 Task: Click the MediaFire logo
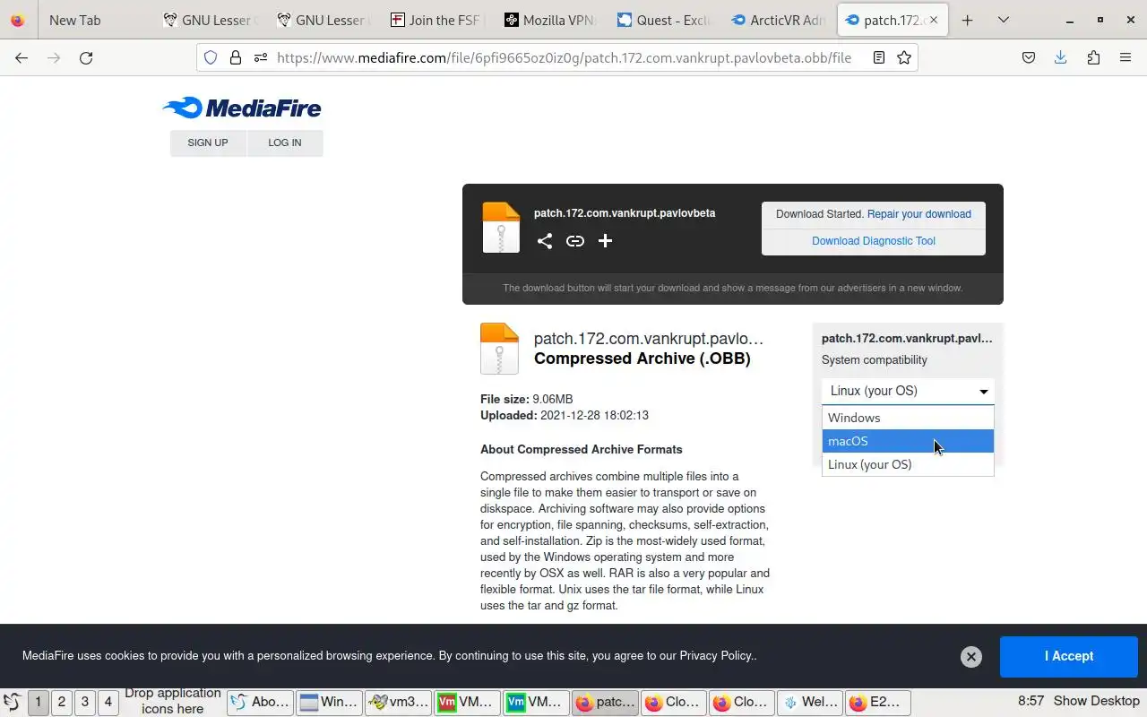click(242, 108)
